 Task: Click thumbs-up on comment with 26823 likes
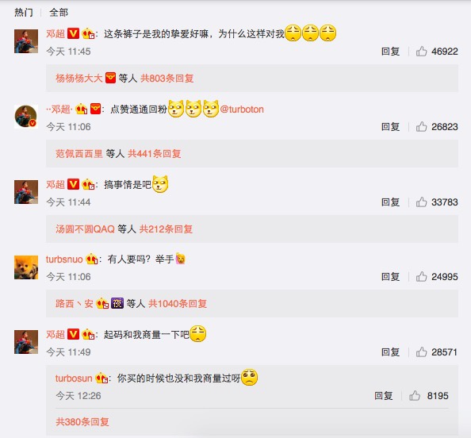click(421, 127)
